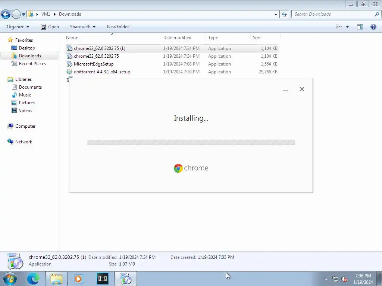382x286 pixels.
Task: Click New folder in the toolbar
Action: click(118, 27)
